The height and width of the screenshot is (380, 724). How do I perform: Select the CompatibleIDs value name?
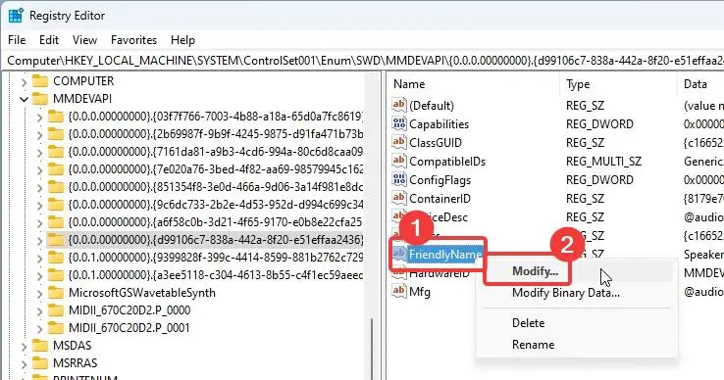(447, 162)
